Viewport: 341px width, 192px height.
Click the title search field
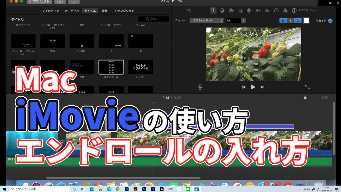153,19
